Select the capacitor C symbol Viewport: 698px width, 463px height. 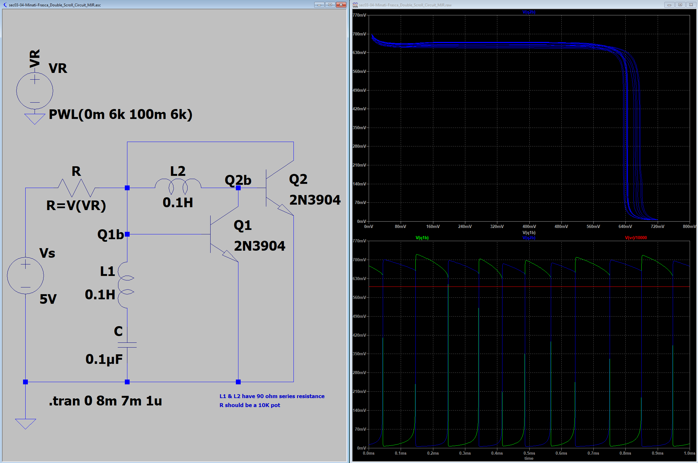[127, 345]
